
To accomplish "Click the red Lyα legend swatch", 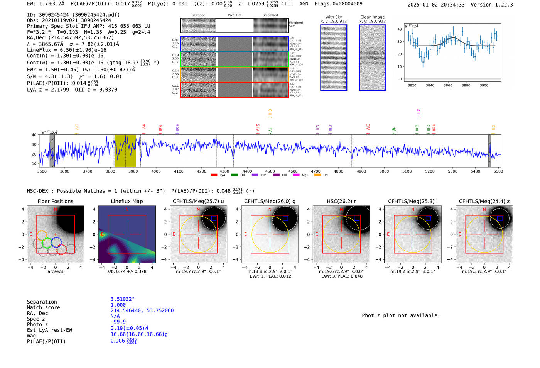I will [x=214, y=175].
